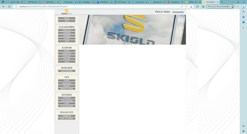The image size is (247, 134).
Task: Open Bing chat sidebar icon
Action: (x=243, y=7)
